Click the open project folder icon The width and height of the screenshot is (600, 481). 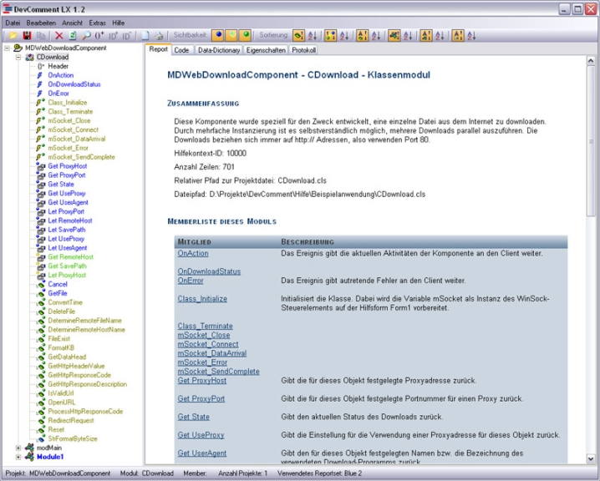[12, 36]
